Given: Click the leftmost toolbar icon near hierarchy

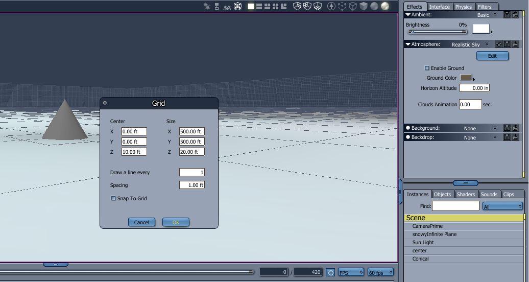Looking at the screenshot, I should 207,6.
